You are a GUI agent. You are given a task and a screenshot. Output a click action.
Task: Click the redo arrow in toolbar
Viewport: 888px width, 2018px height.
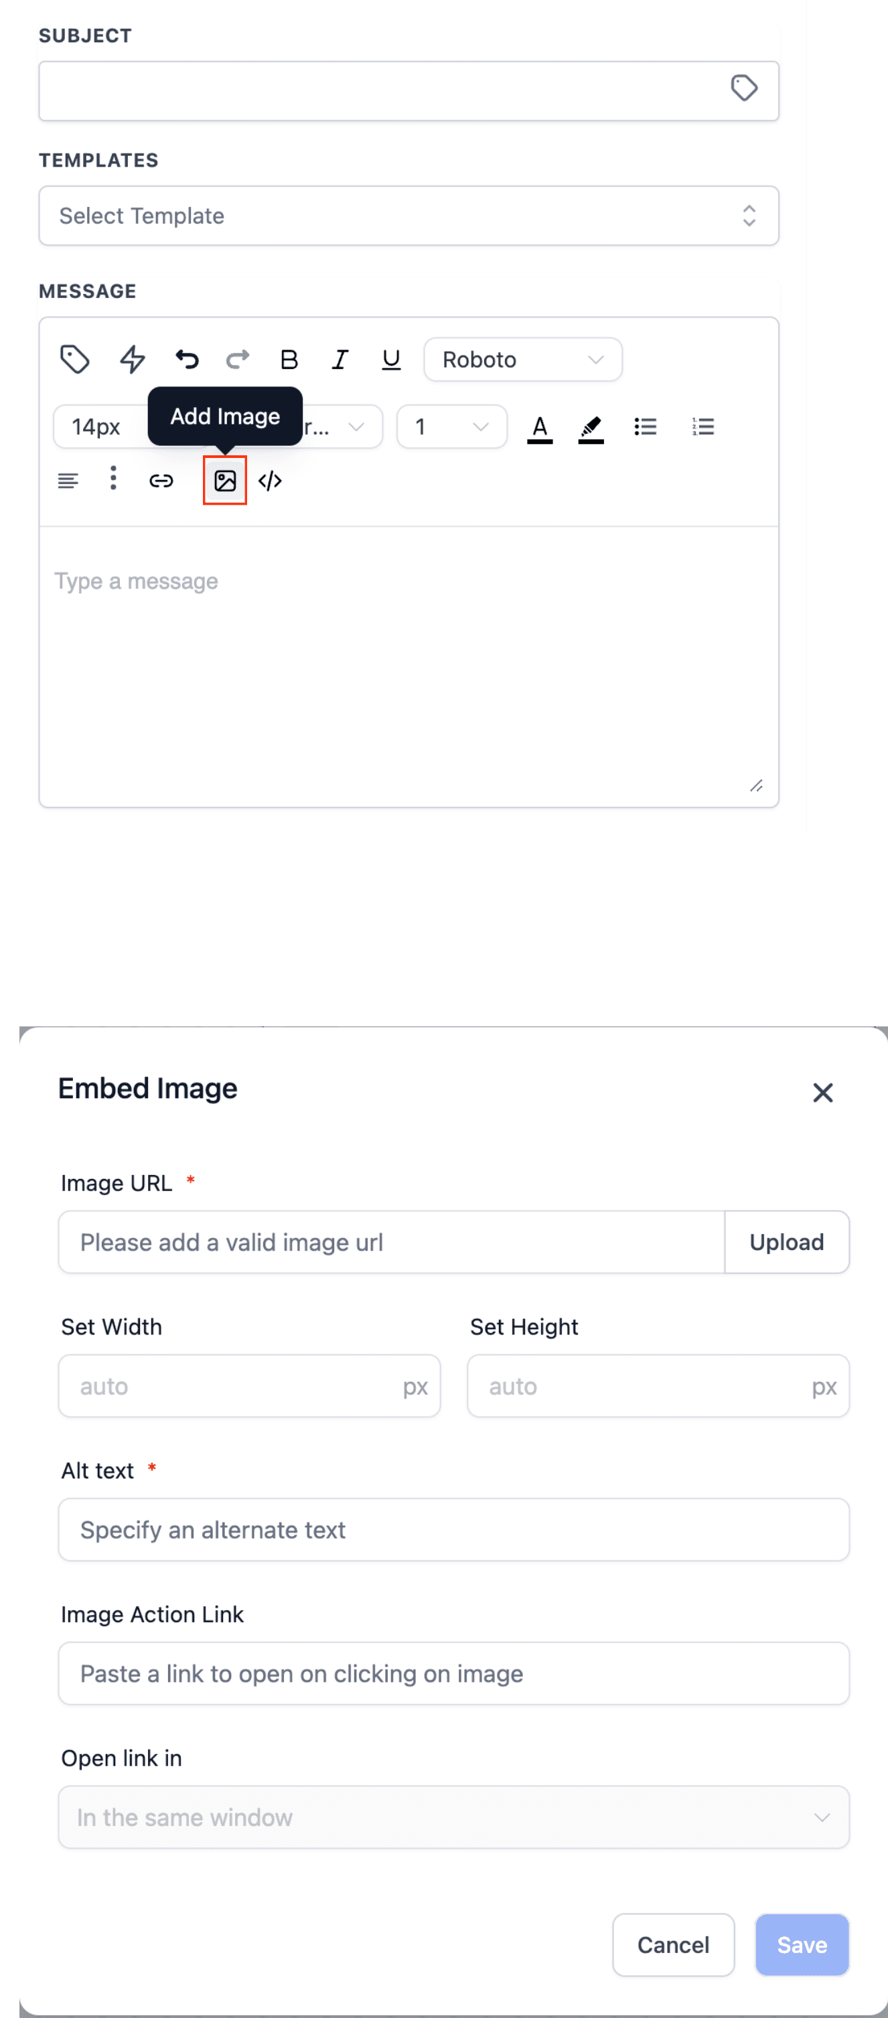tap(238, 360)
